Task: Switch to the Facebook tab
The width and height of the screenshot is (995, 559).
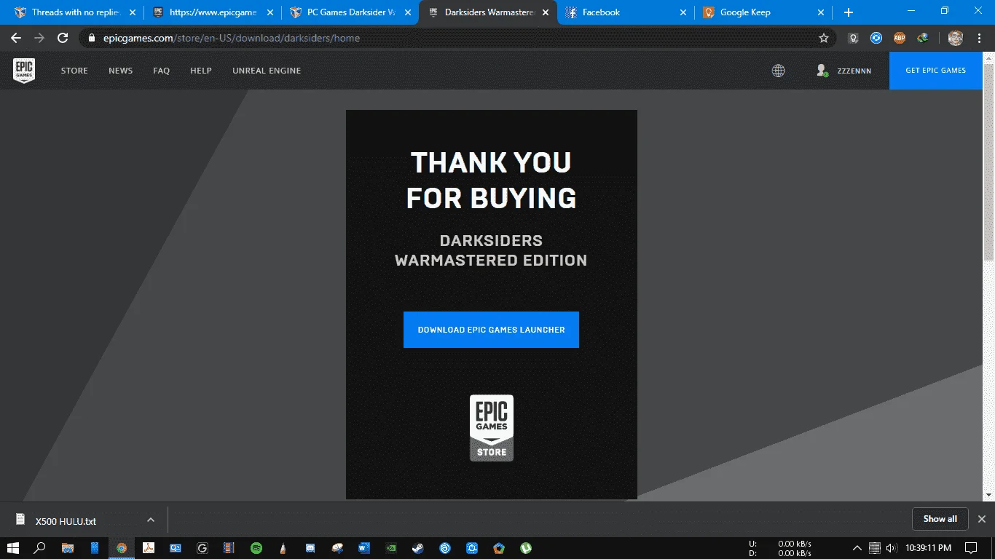Action: (x=625, y=12)
